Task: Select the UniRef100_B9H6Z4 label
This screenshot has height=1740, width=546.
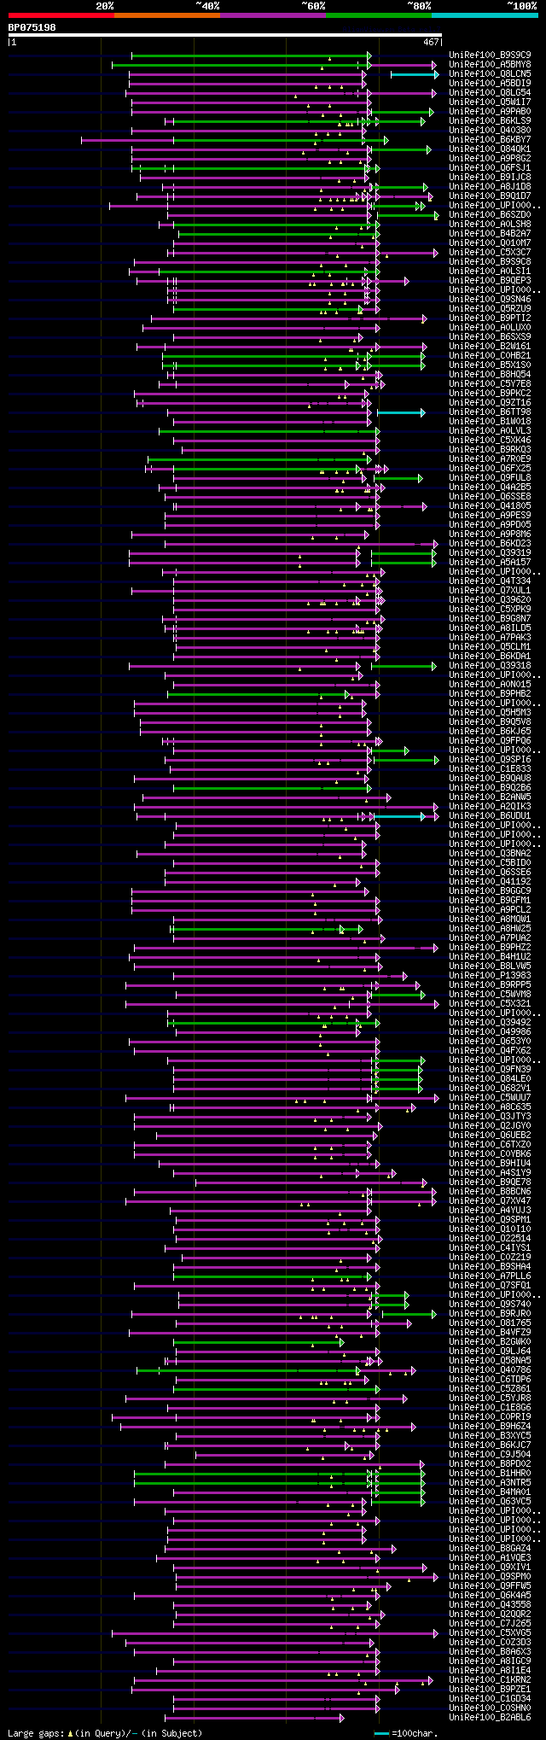Action: [490, 1426]
